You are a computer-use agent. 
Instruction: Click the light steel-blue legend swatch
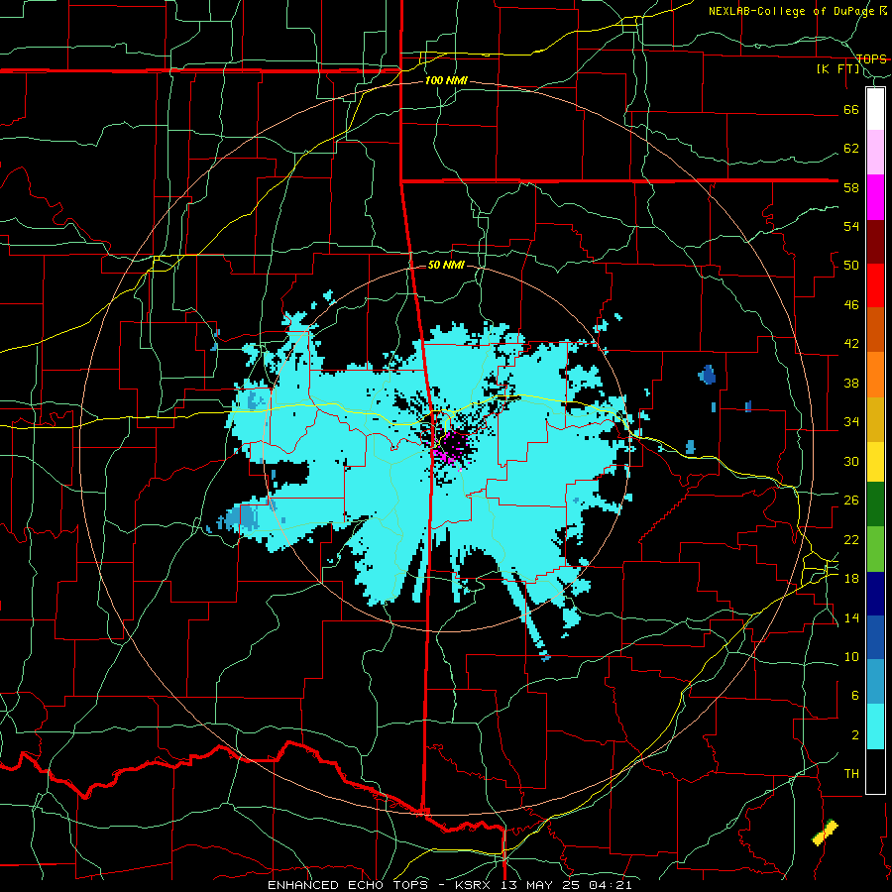click(875, 682)
